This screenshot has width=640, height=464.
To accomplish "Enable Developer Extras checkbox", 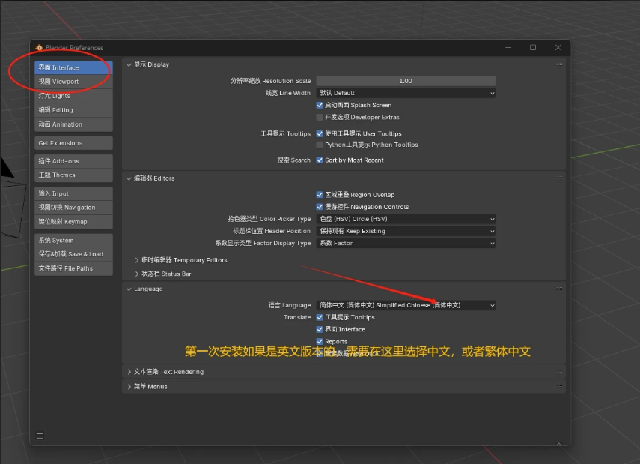I will 320,118.
